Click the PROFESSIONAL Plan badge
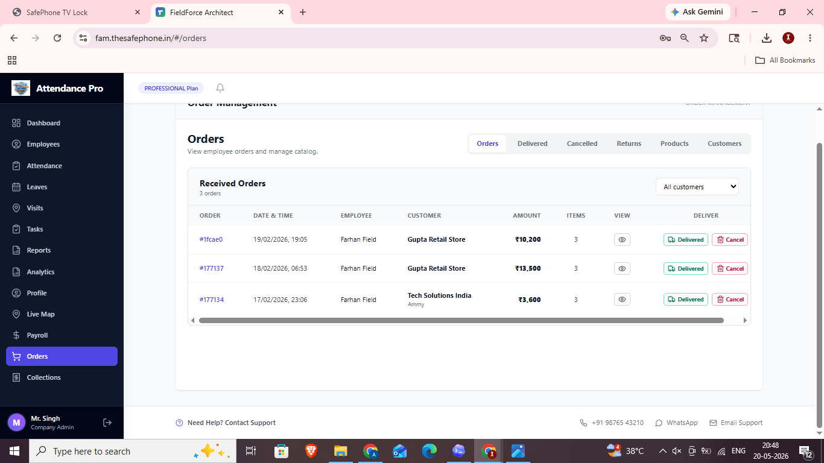 (x=171, y=88)
